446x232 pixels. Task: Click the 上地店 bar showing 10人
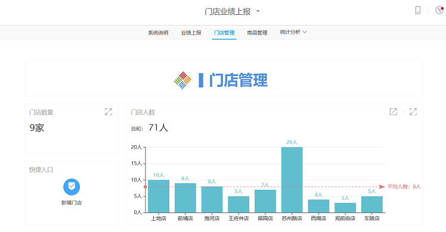tap(159, 196)
